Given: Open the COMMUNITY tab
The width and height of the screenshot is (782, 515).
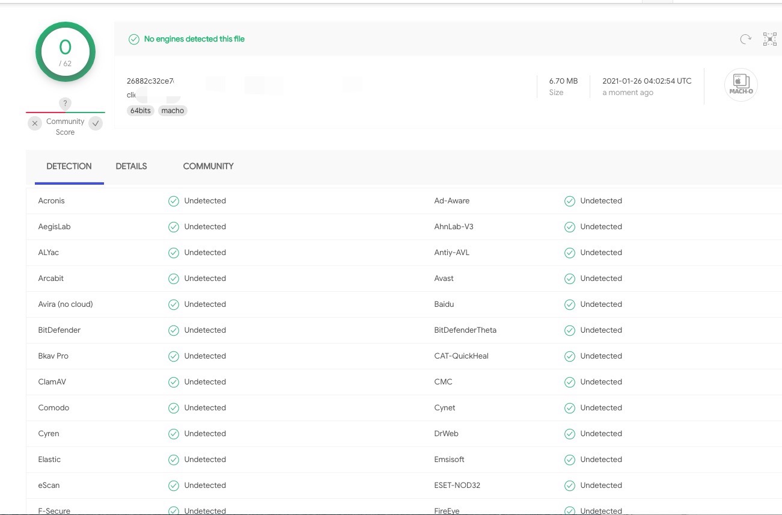Looking at the screenshot, I should coord(208,167).
